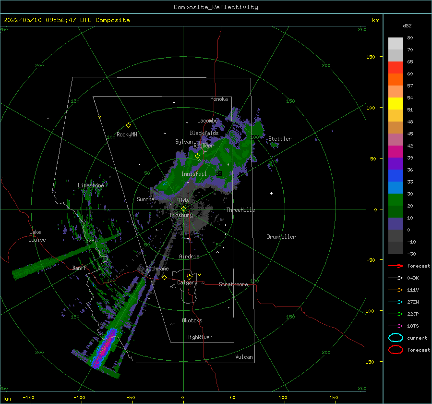Click the HighRiver label
432x404 pixels.
coord(199,337)
